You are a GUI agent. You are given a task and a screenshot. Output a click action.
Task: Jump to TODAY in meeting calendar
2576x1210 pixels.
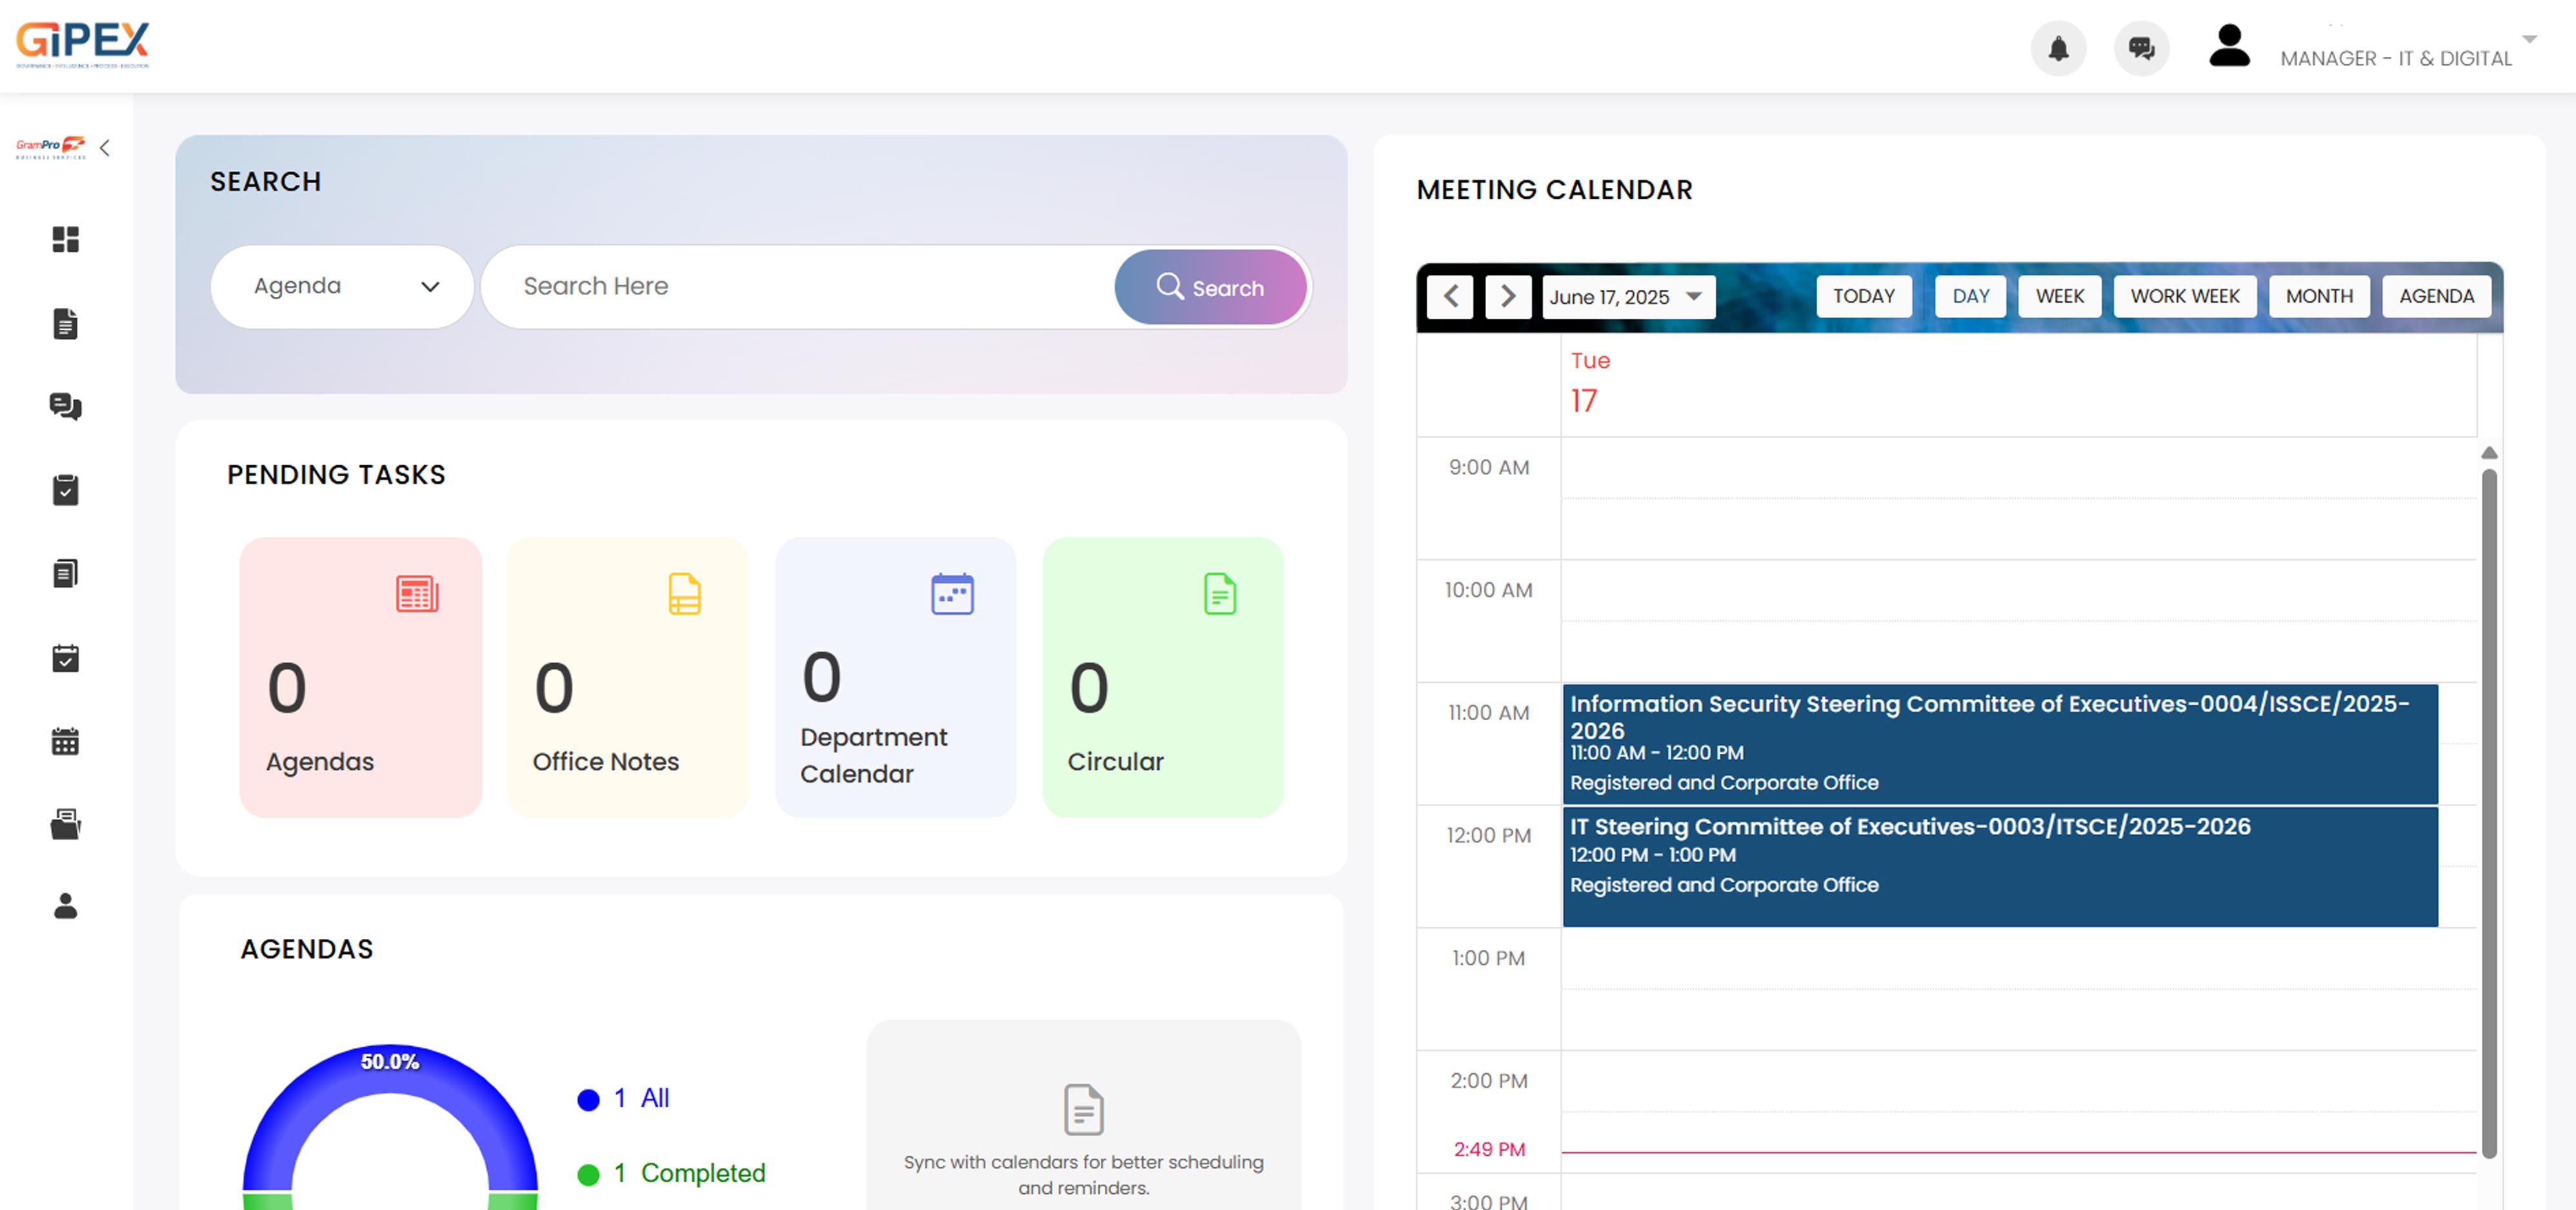click(1863, 297)
